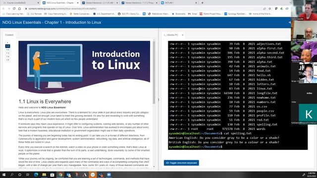The height and width of the screenshot is (178, 317).
Task: Open the Windows Start menu
Action: pos(4,175)
